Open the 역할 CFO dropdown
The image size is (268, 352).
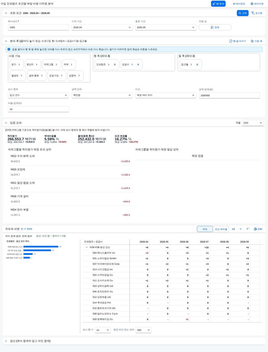click(x=253, y=123)
